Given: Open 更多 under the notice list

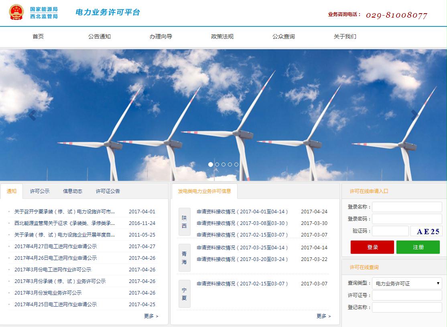Looking at the screenshot, I should click(151, 316).
